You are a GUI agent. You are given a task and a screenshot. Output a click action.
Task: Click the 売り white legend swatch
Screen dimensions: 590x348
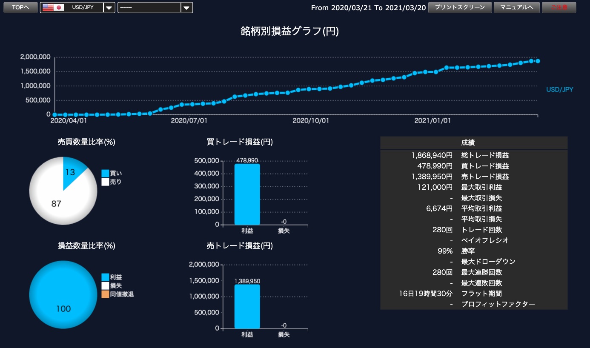(x=105, y=182)
